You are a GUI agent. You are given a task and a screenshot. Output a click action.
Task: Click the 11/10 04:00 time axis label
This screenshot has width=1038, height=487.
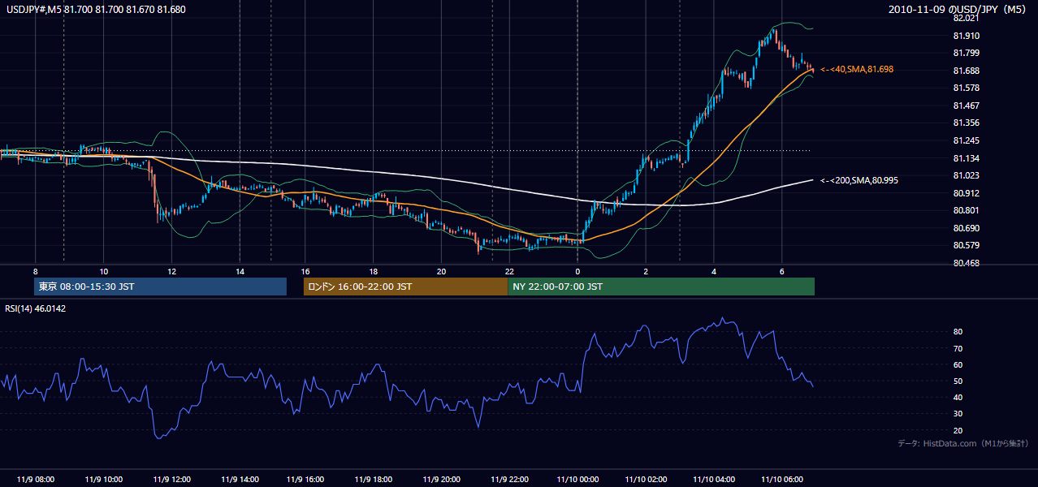tap(713, 479)
